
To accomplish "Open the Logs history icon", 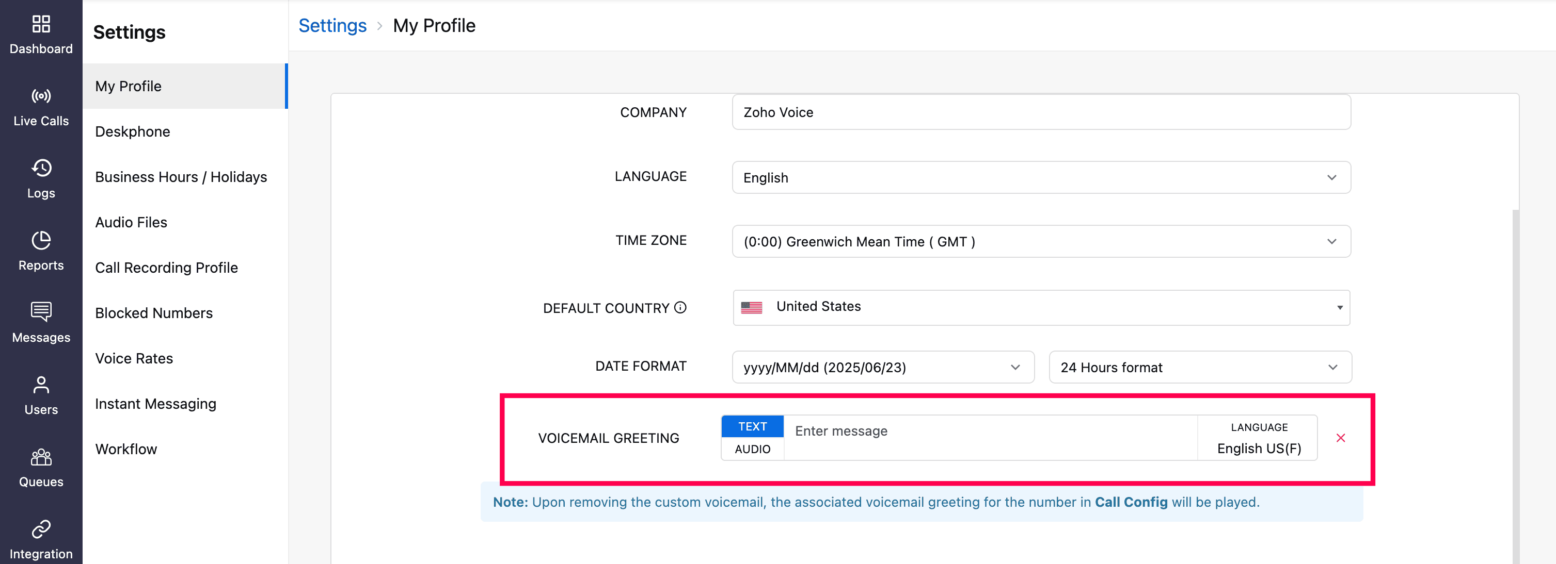I will [41, 168].
